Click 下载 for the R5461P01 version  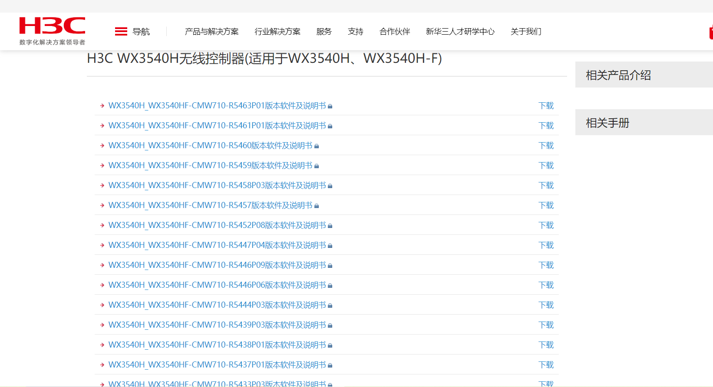pyautogui.click(x=546, y=126)
